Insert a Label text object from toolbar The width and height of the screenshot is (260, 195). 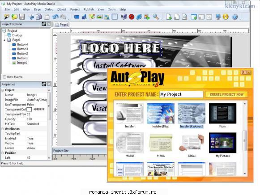[84, 17]
